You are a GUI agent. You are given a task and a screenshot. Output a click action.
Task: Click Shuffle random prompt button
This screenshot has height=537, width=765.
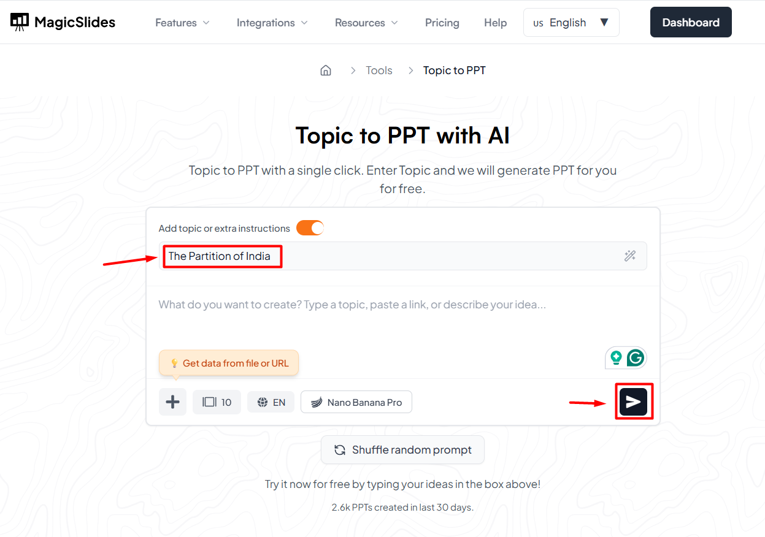[x=402, y=450]
